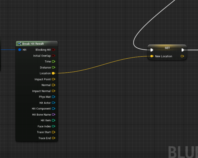Click the Hit Actor label
The height and width of the screenshot is (158, 198).
(45, 103)
